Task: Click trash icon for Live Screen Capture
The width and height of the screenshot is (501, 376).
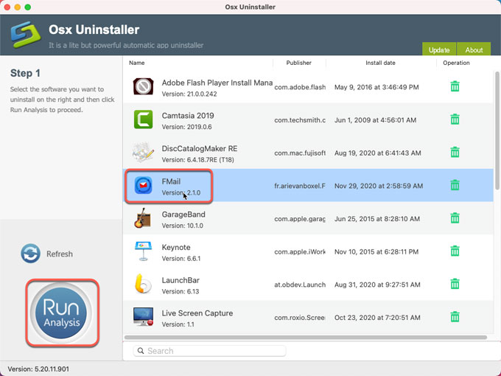Action: pyautogui.click(x=455, y=317)
